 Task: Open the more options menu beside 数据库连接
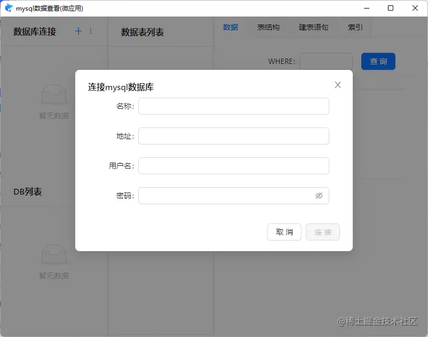[x=91, y=31]
